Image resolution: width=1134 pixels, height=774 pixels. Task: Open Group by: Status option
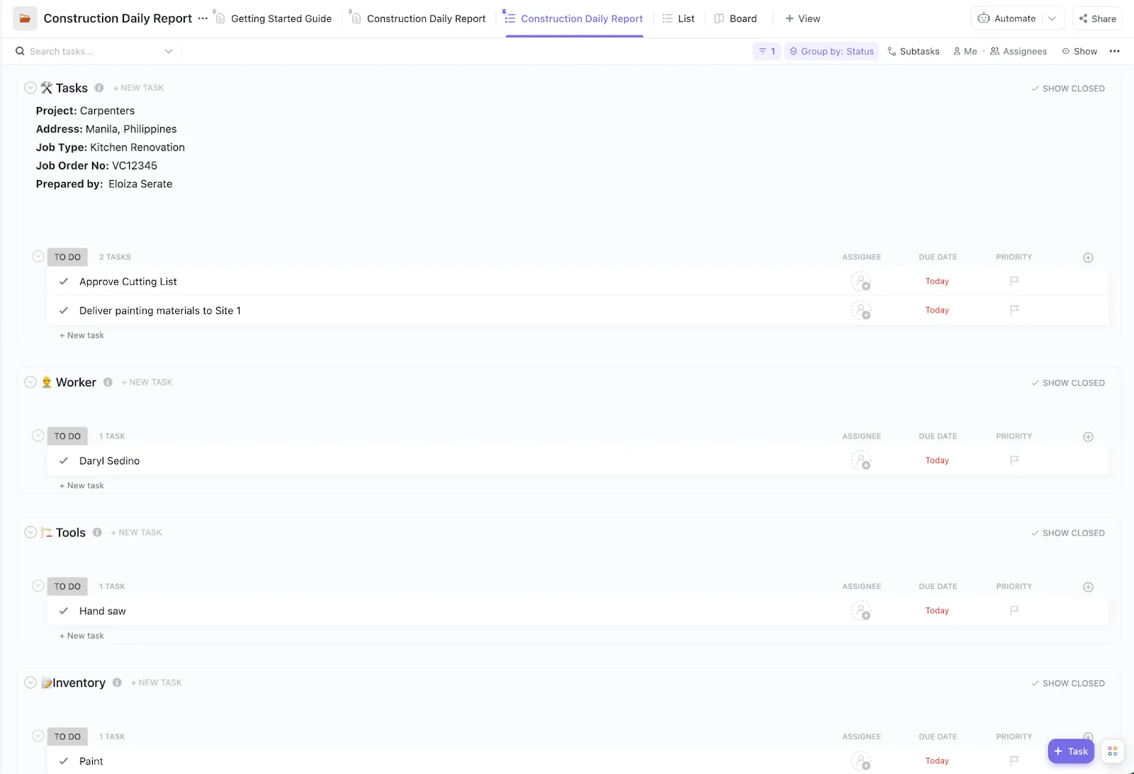tap(831, 51)
